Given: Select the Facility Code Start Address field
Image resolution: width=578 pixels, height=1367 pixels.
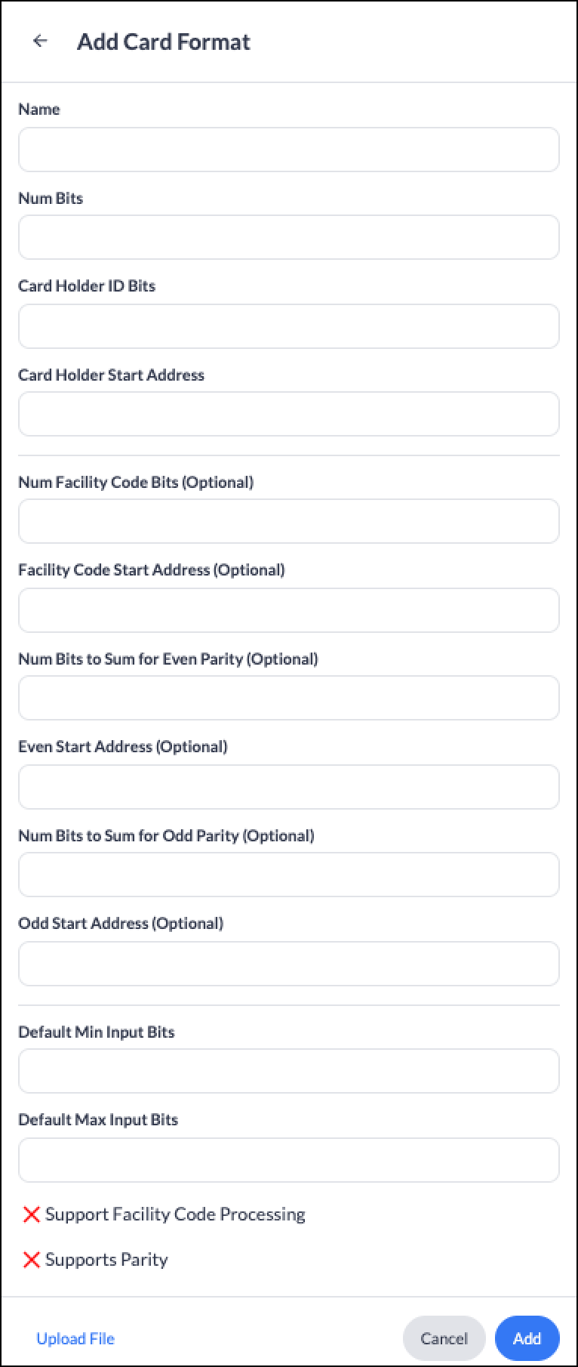Looking at the screenshot, I should pos(289,610).
